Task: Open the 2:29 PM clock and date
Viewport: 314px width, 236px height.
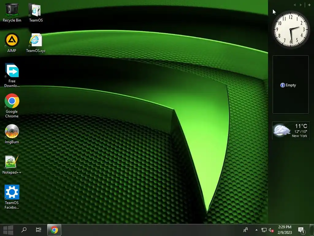Action: pyautogui.click(x=285, y=230)
